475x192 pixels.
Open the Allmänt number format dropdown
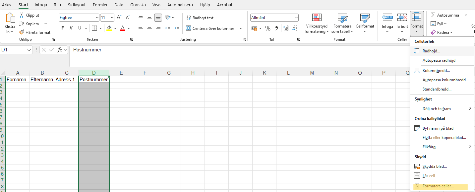297,17
